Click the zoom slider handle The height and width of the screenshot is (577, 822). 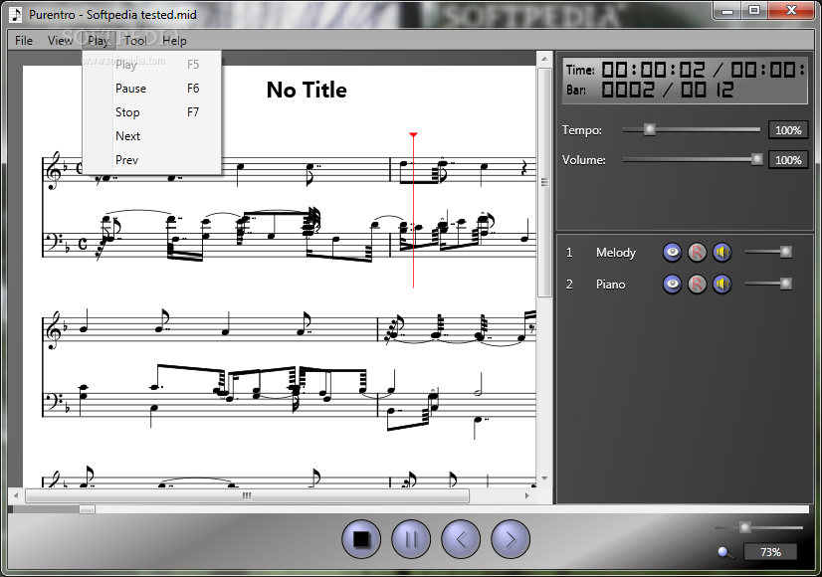click(745, 527)
